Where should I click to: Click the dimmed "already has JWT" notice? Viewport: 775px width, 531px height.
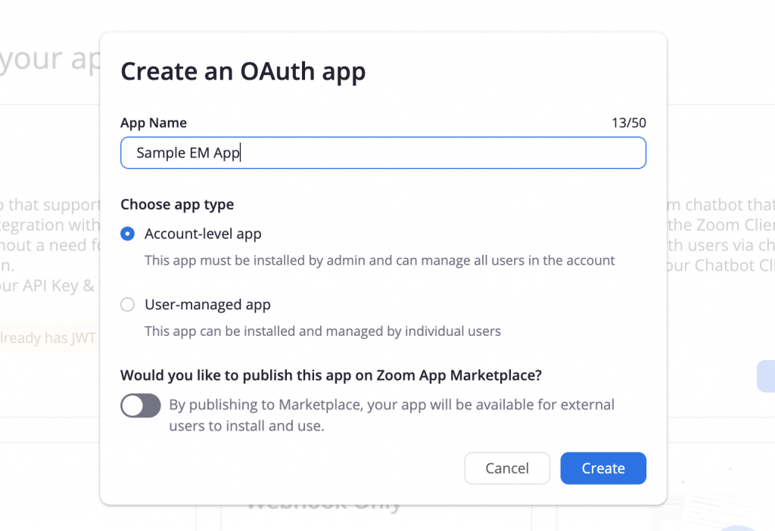pyautogui.click(x=49, y=337)
